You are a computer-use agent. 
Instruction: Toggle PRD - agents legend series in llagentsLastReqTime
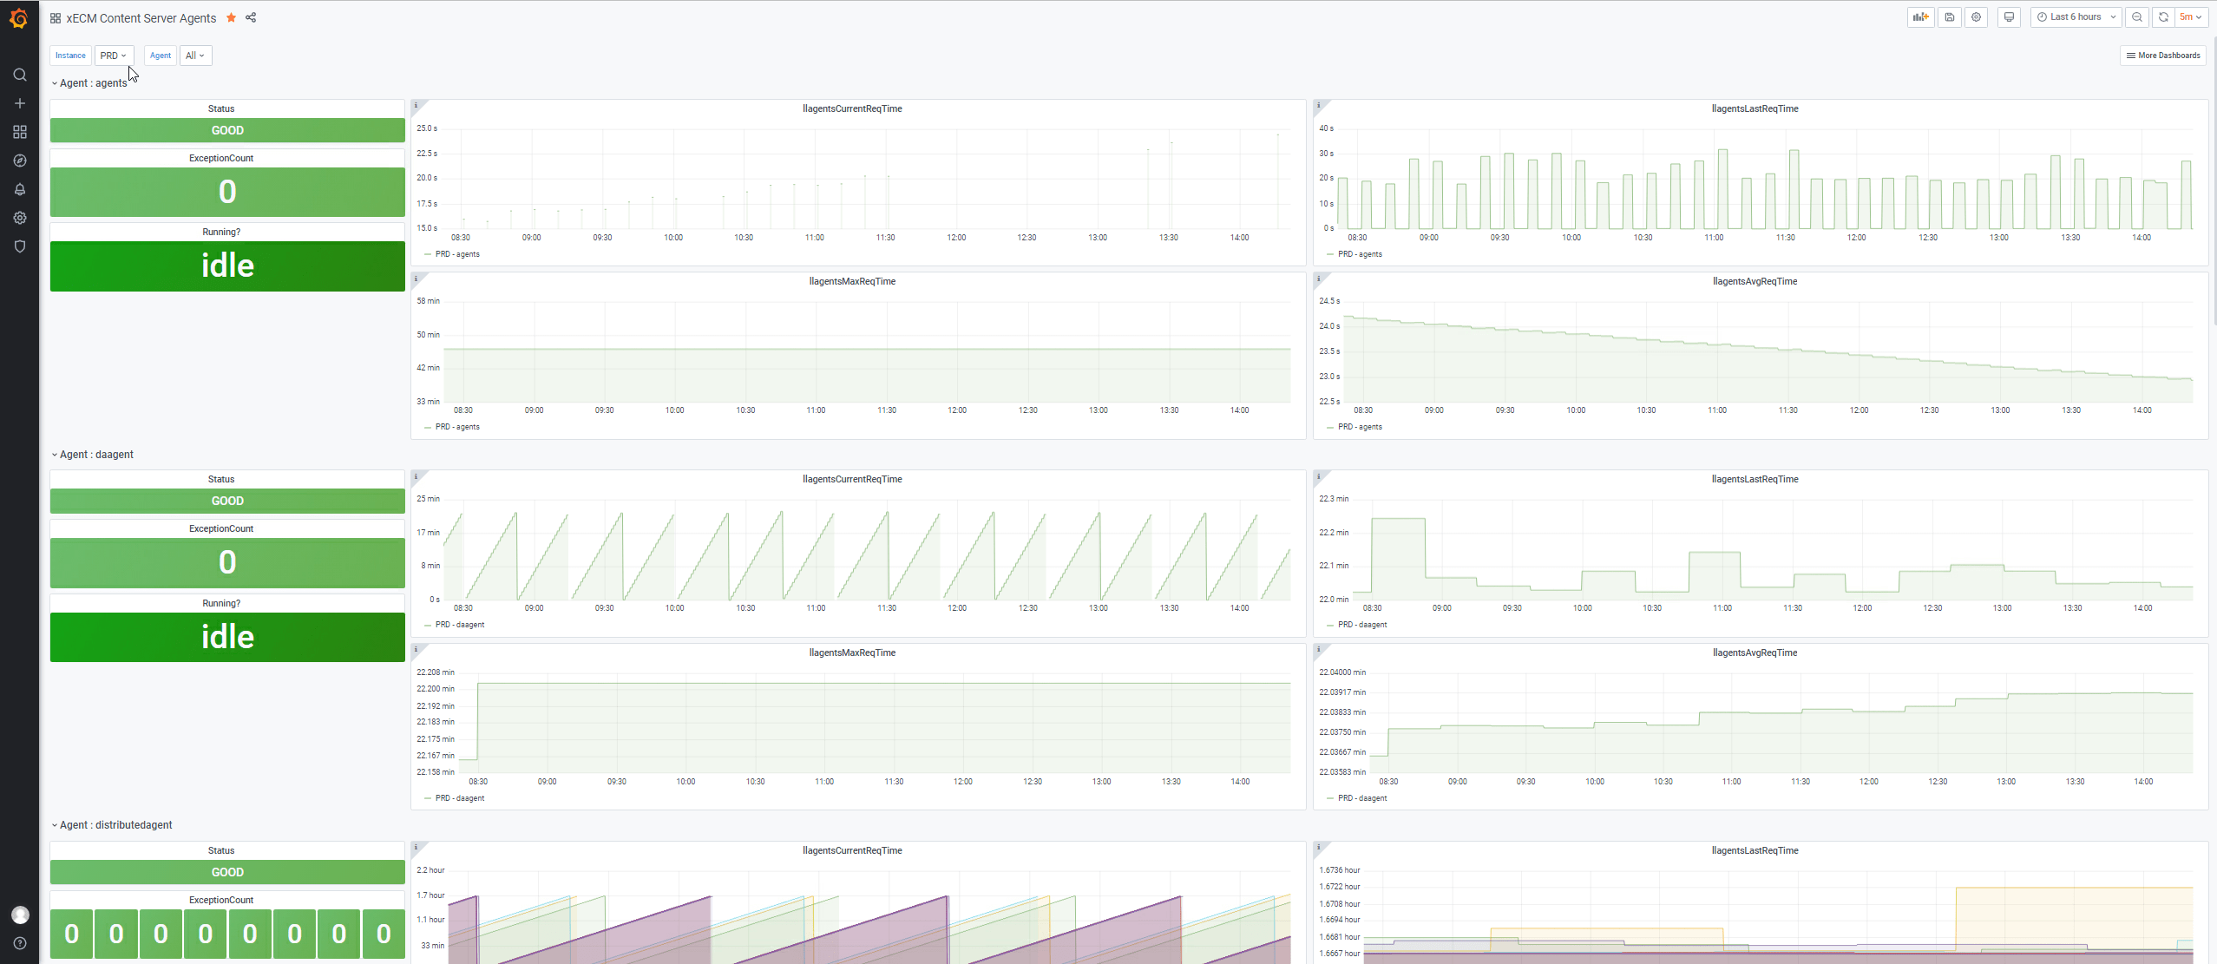click(1360, 254)
